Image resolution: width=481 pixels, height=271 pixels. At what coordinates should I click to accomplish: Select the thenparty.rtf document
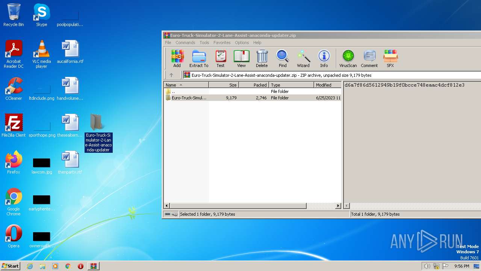coord(70,163)
